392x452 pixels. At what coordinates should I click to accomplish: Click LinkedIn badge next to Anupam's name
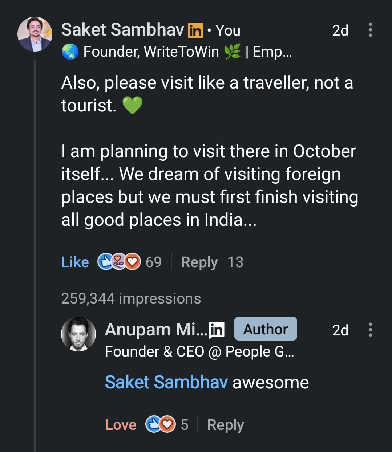[x=217, y=330]
